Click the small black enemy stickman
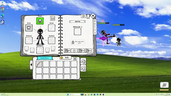Screen dimensions: 171x96 (119, 42)
